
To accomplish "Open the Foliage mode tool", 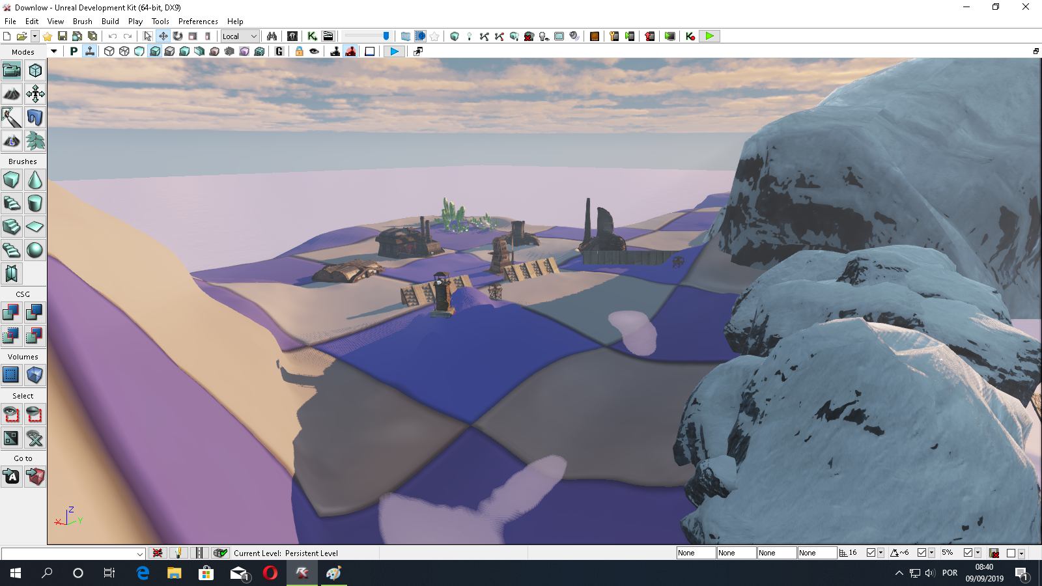I will pos(35,141).
